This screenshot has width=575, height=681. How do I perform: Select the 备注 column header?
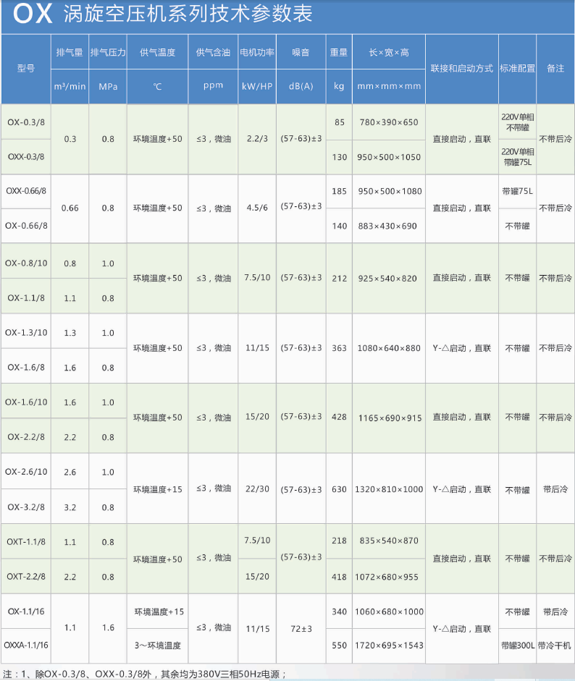[555, 69]
